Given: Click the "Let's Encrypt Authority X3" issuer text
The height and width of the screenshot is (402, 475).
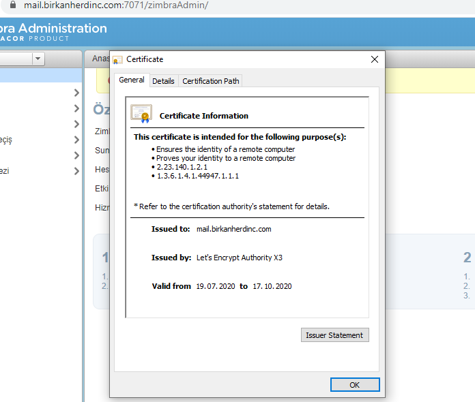Looking at the screenshot, I should pos(240,258).
